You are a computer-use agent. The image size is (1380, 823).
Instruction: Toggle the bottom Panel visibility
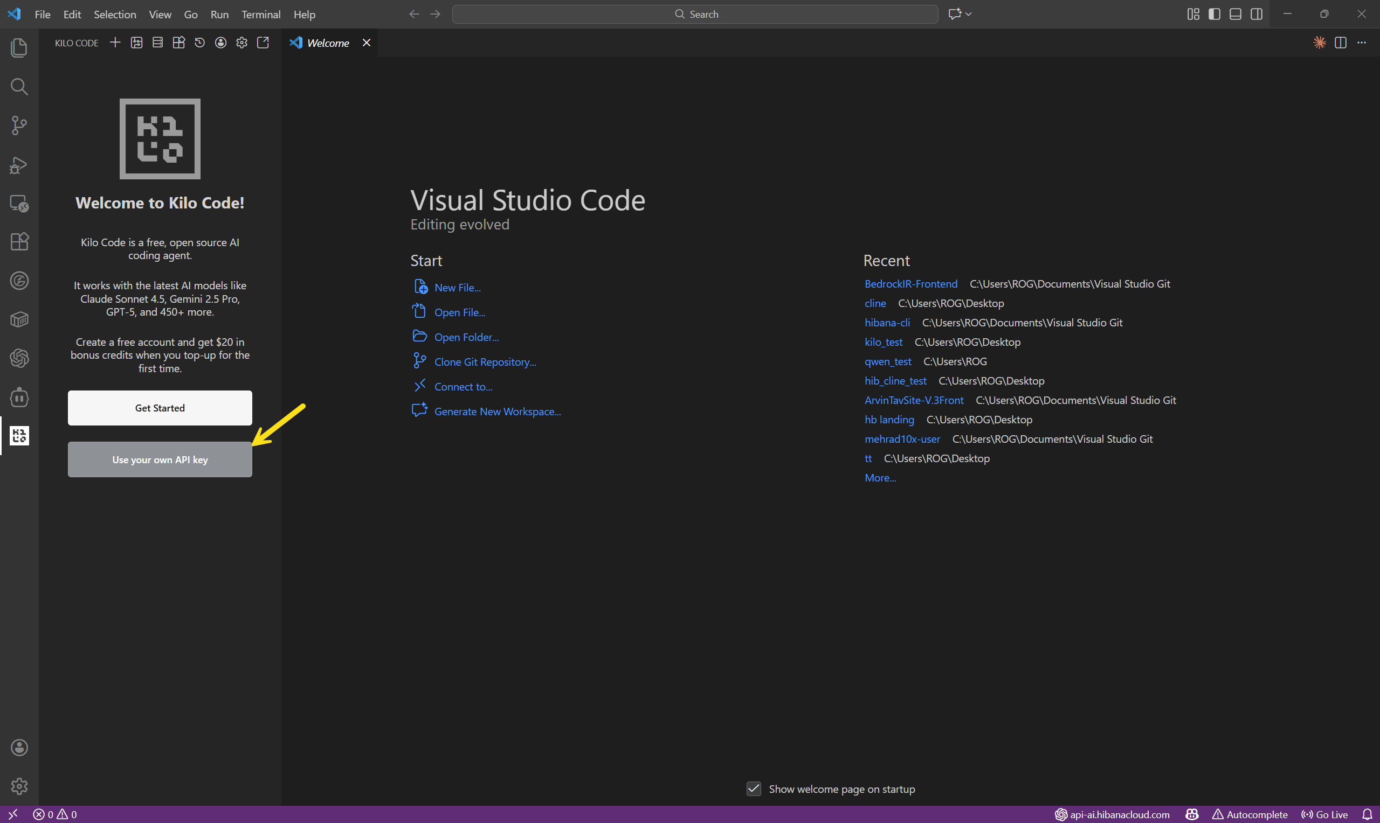pos(1235,15)
